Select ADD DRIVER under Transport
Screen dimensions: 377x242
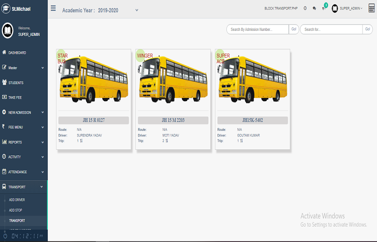[x=17, y=200]
